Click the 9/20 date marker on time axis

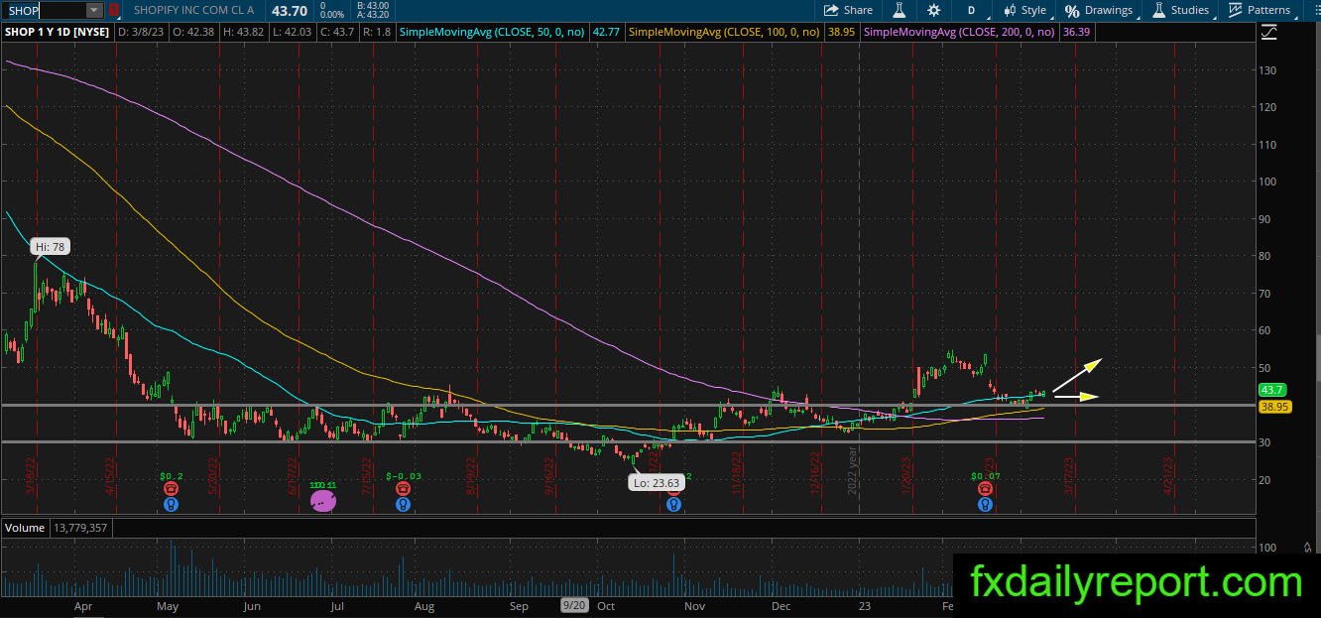point(574,605)
